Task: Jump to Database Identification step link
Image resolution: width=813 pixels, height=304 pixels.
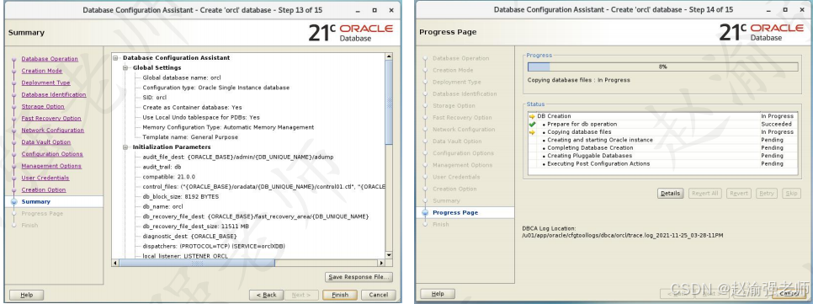Action: (53, 95)
